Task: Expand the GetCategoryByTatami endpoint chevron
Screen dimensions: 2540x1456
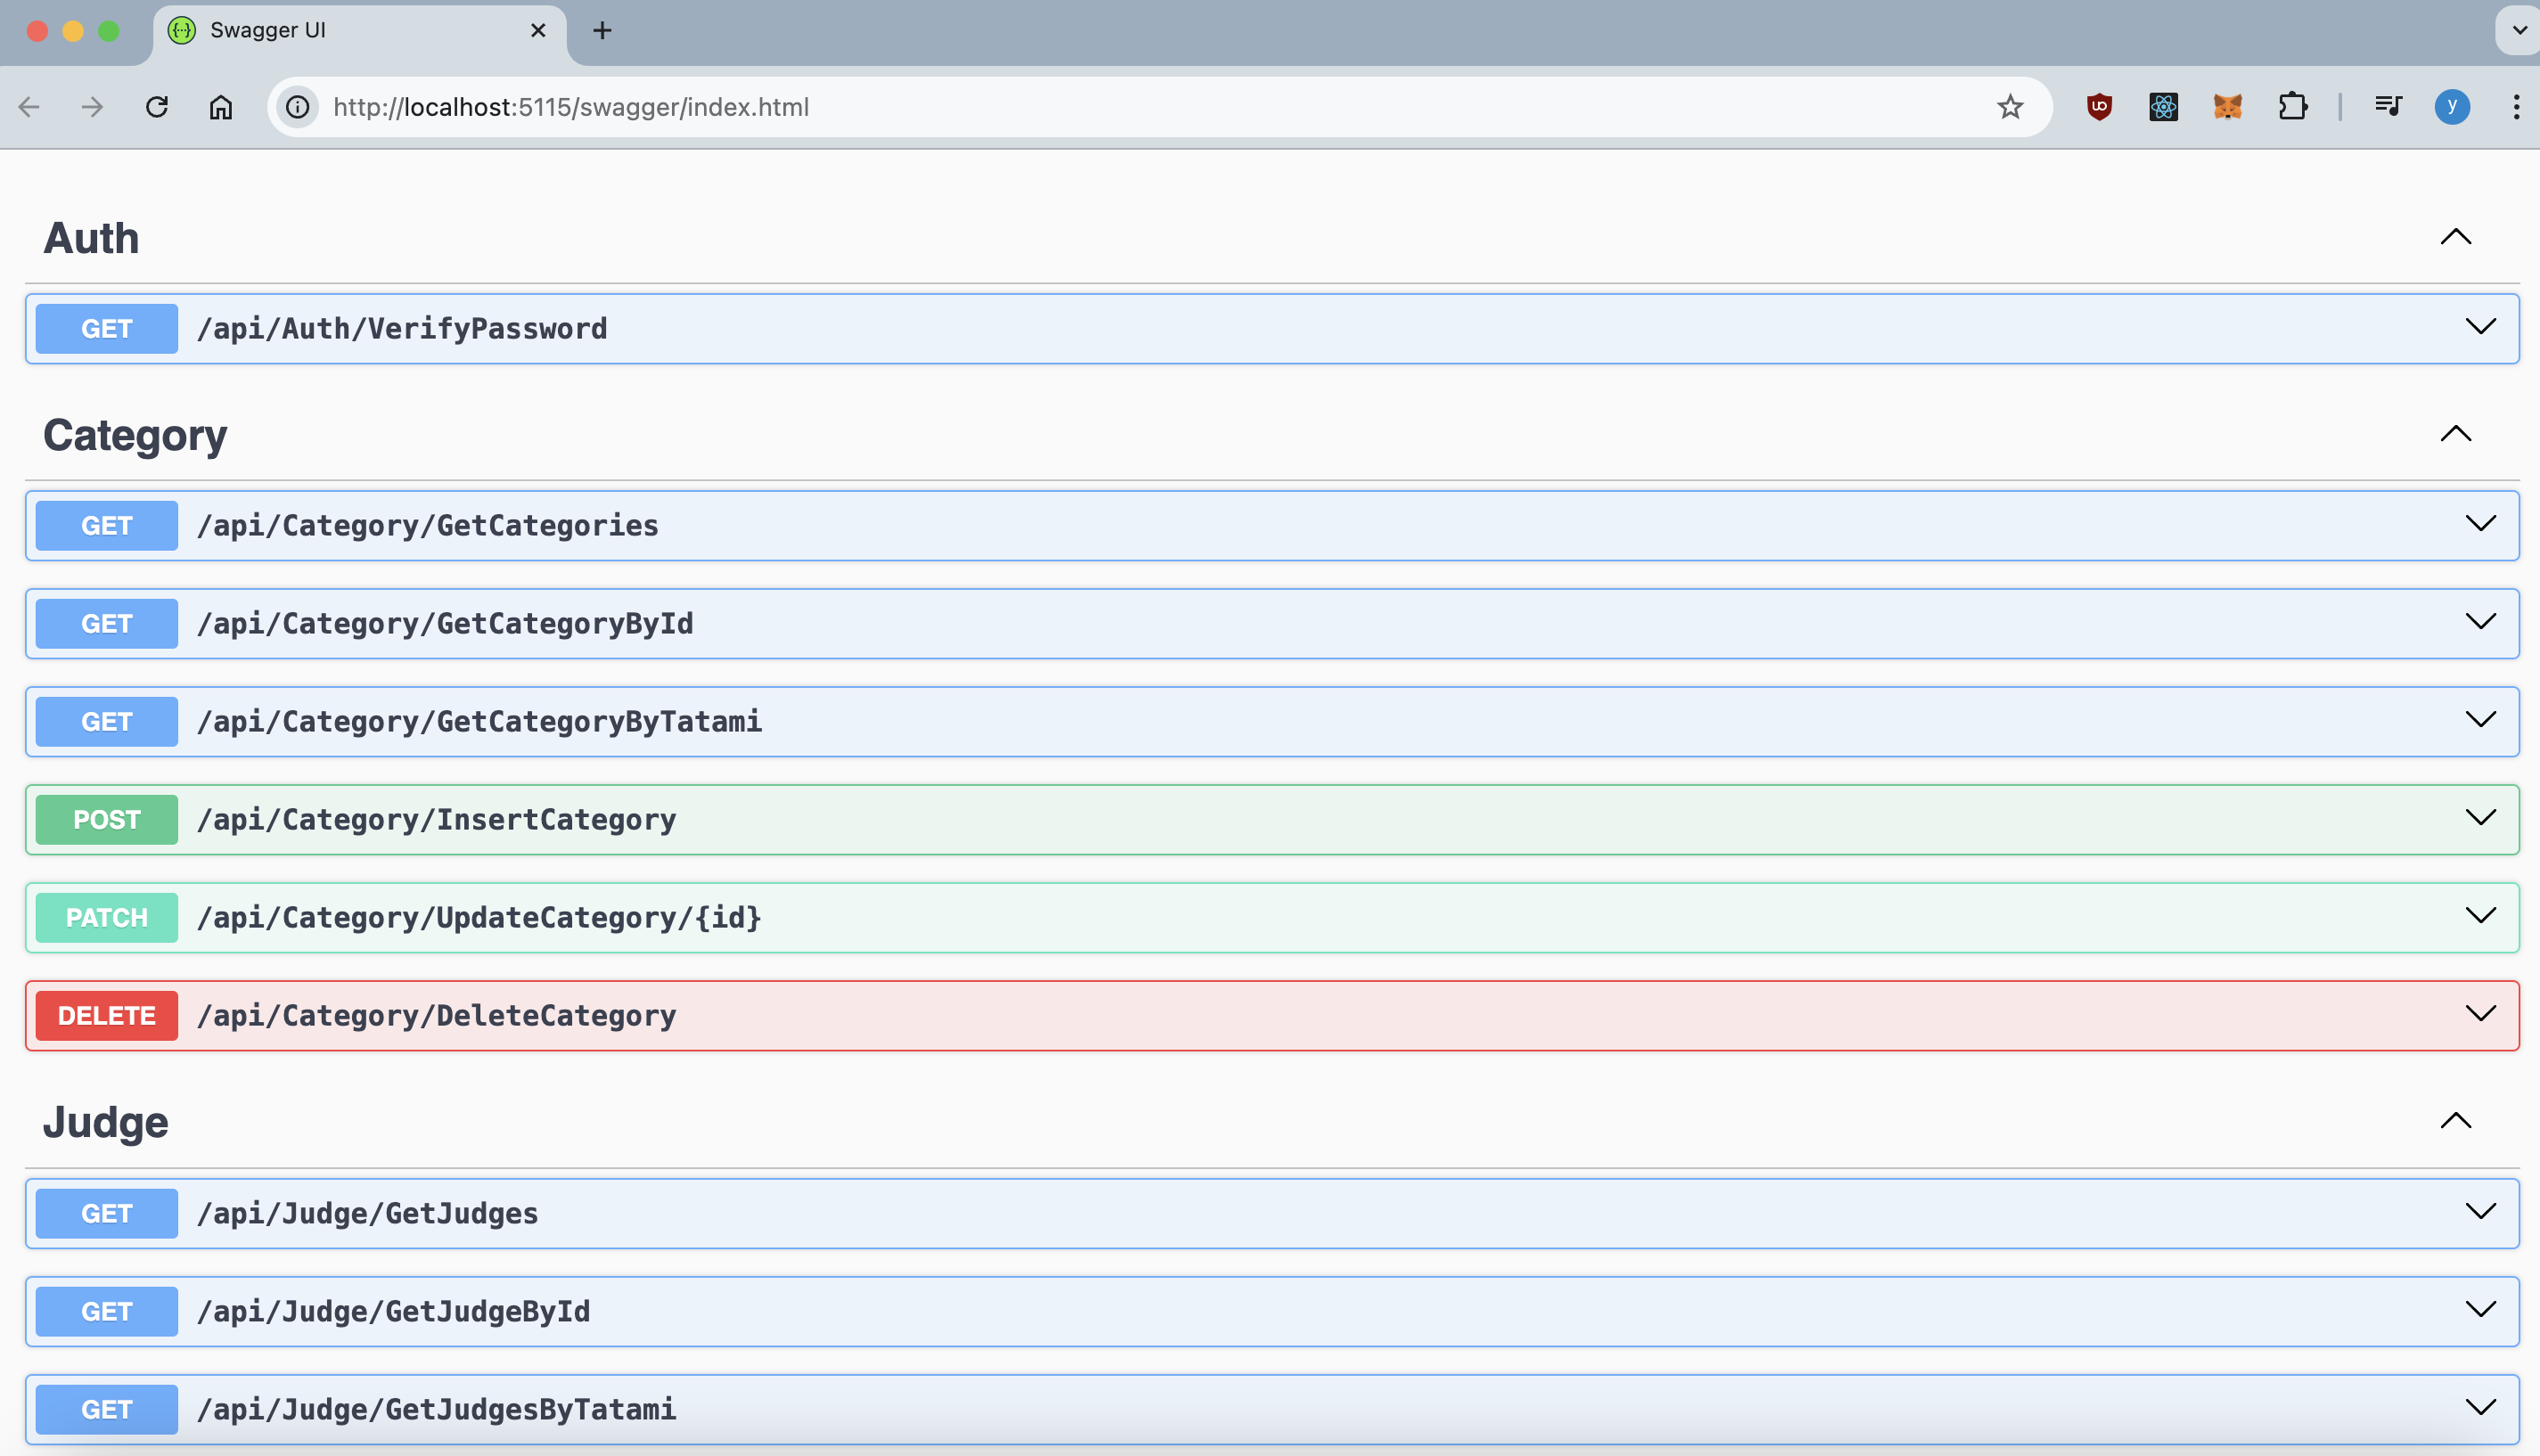Action: coord(2481,720)
